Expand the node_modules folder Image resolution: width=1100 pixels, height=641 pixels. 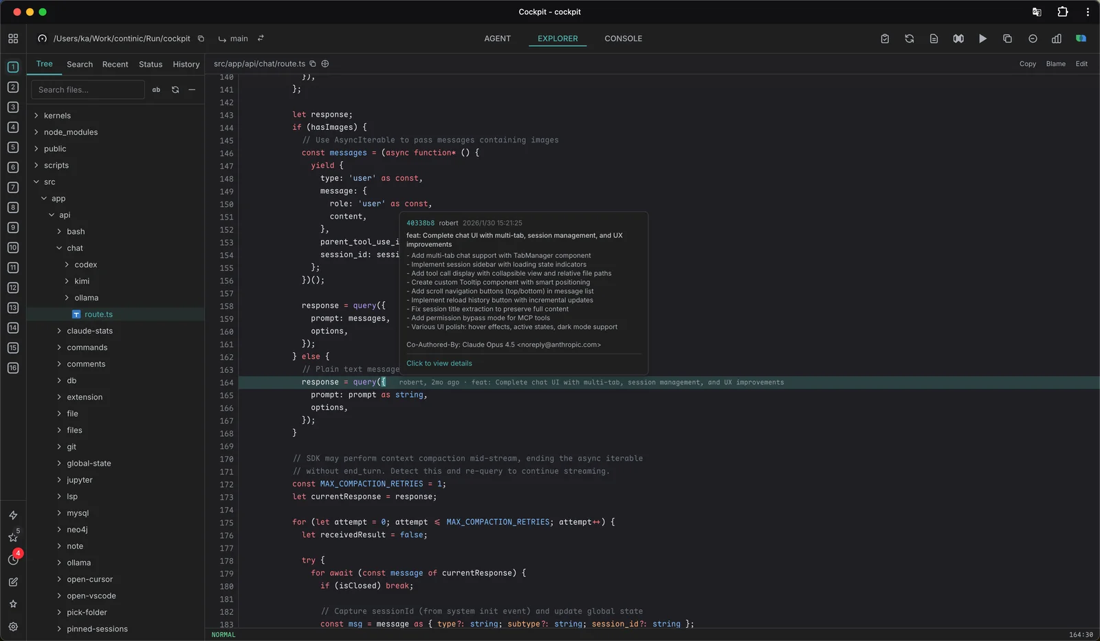pos(71,132)
